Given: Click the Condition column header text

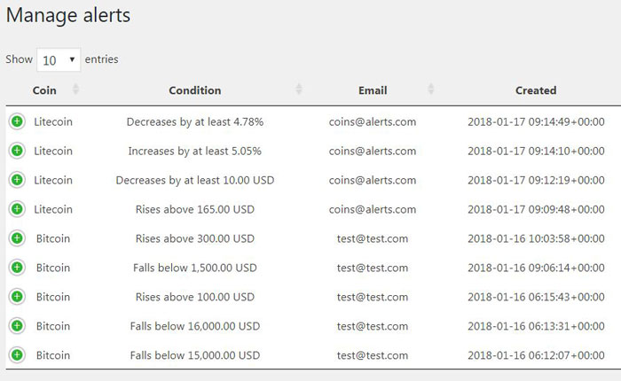Looking at the screenshot, I should click(x=195, y=90).
